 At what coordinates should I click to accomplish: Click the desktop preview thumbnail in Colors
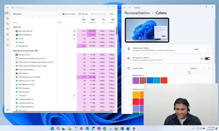147,30
